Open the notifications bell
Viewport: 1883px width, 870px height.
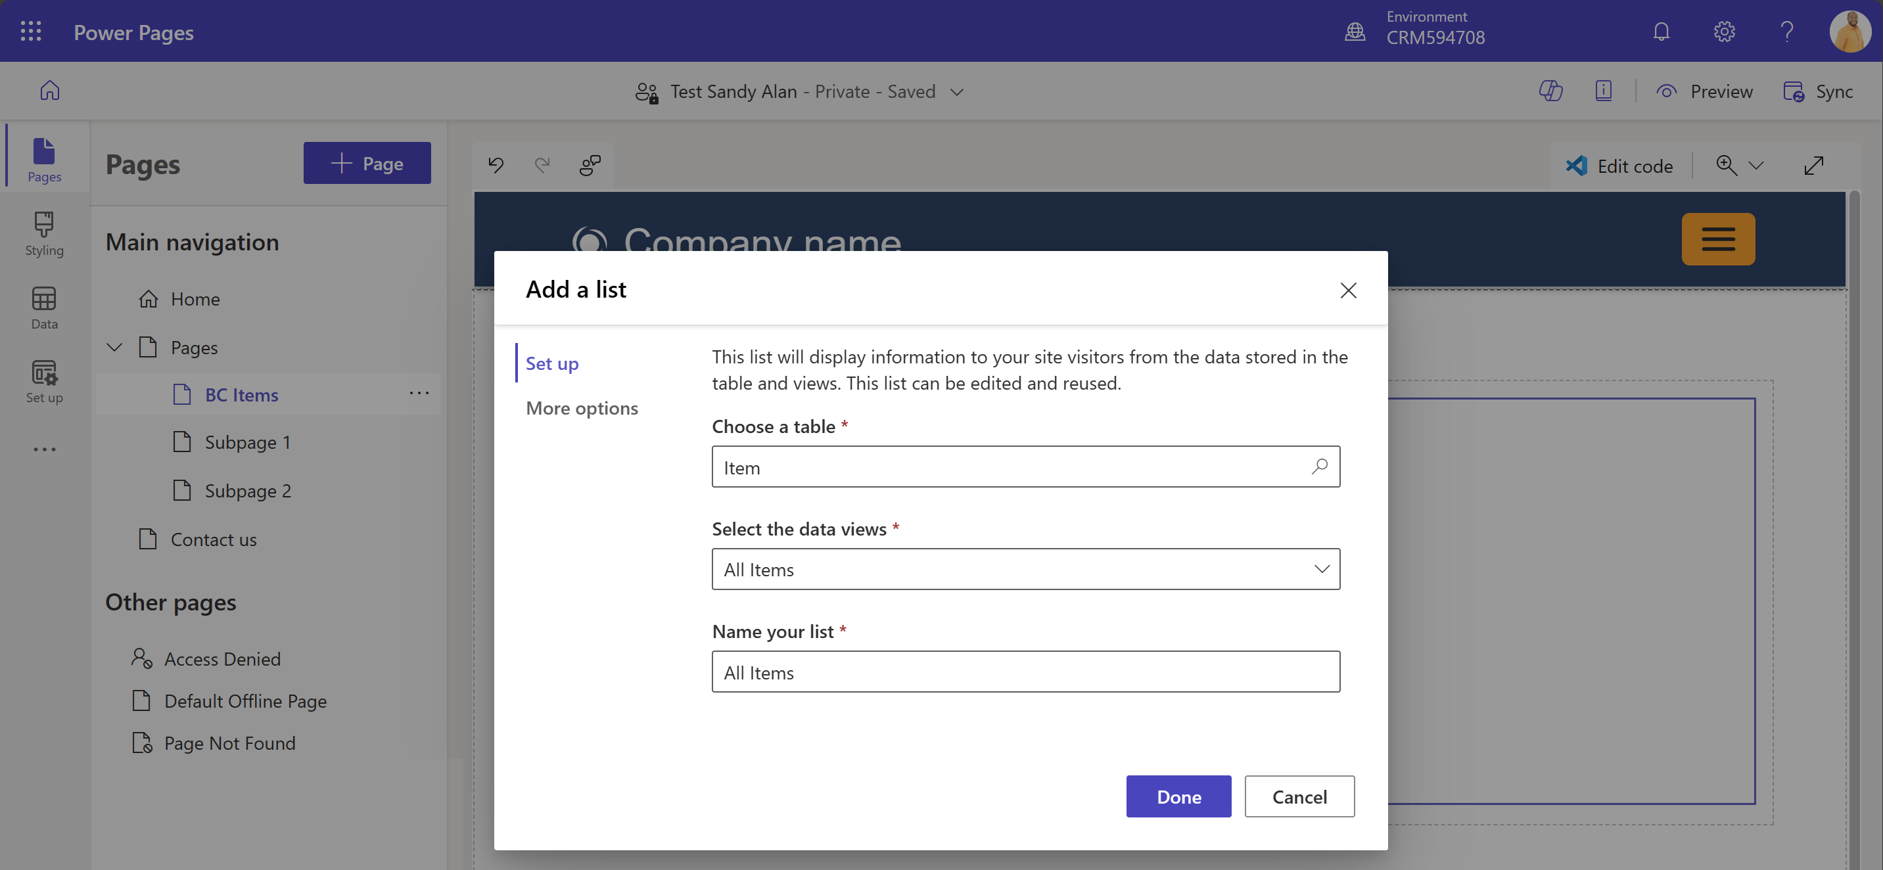point(1661,32)
